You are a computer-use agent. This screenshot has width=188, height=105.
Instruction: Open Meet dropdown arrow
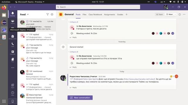tap(175, 14)
